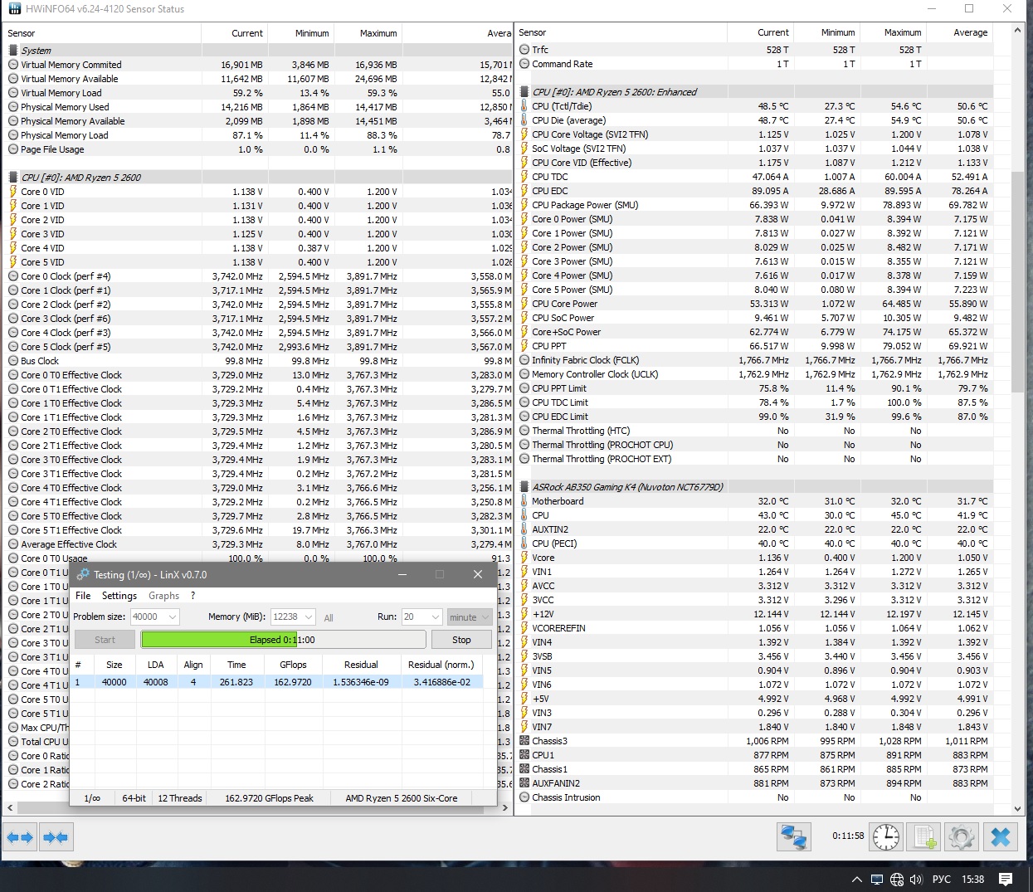
Task: Select the LinX result row with 162.9720
Action: [x=278, y=682]
